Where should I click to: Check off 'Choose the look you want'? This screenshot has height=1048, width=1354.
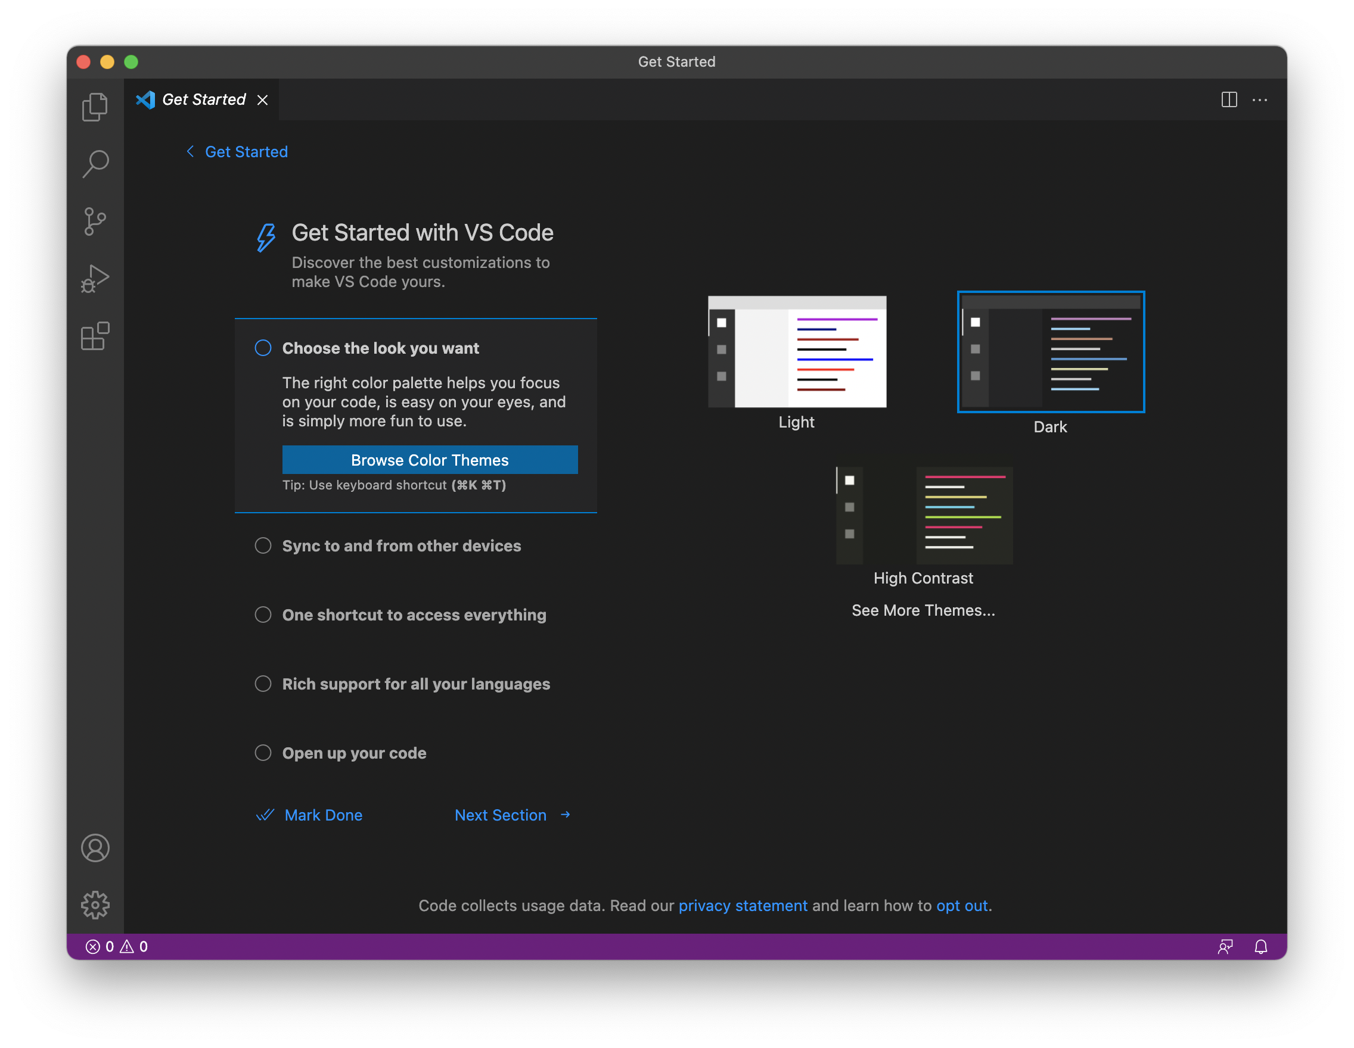(x=263, y=348)
